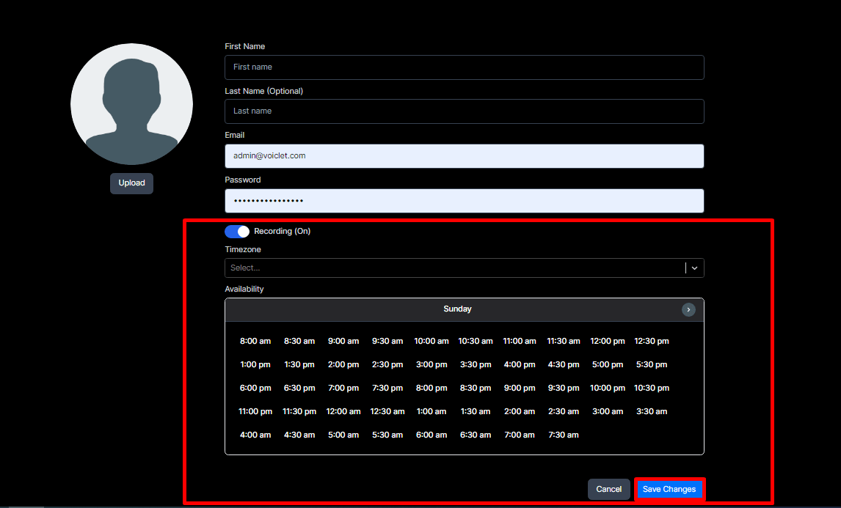The image size is (841, 508).
Task: Click the Upload button under avatar
Action: tap(131, 183)
